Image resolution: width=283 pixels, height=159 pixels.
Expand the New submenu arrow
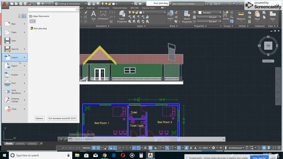(x=24, y=24)
